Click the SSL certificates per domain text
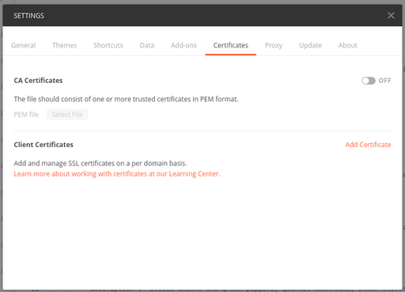405x292 pixels. click(100, 163)
